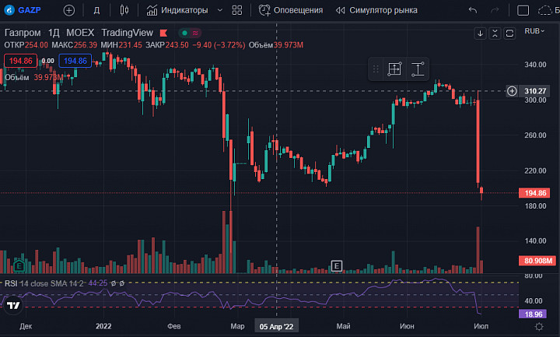Open the layout templates grid icon
This screenshot has height=337, width=560.
236,10
